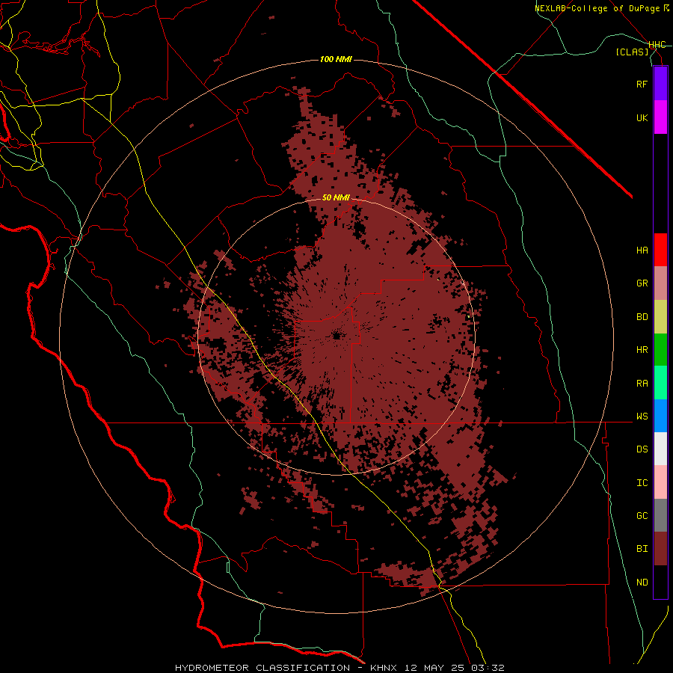Click the HR legend label
Screen dimensions: 673x673
coord(642,350)
